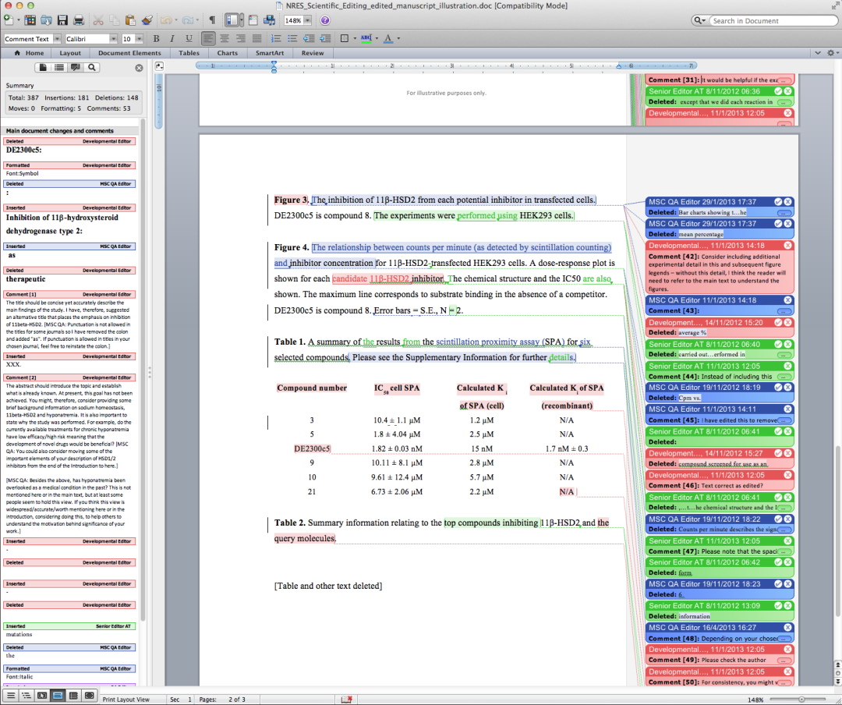
Task: Toggle justify text alignment
Action: click(x=257, y=38)
